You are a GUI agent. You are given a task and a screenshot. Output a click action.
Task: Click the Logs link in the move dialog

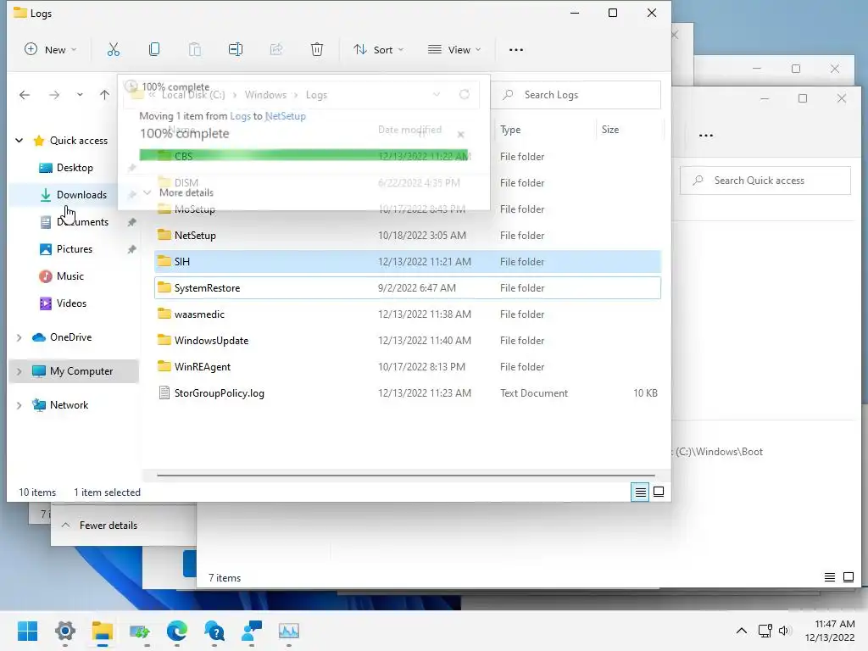coord(240,116)
